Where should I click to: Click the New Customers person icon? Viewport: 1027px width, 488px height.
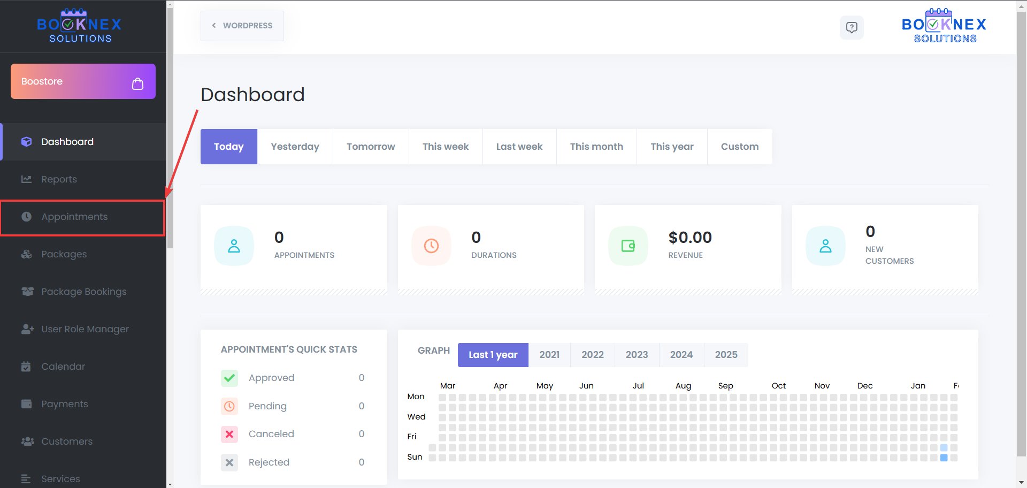825,246
